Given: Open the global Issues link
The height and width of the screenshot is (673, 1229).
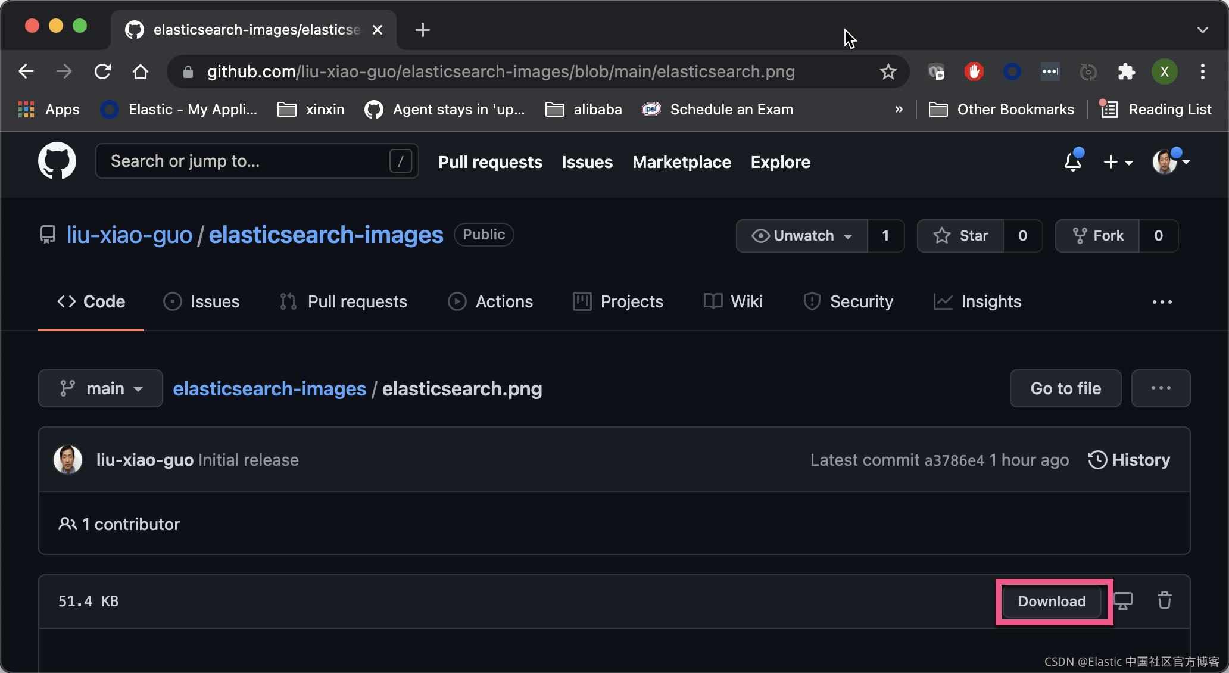Looking at the screenshot, I should coord(587,162).
